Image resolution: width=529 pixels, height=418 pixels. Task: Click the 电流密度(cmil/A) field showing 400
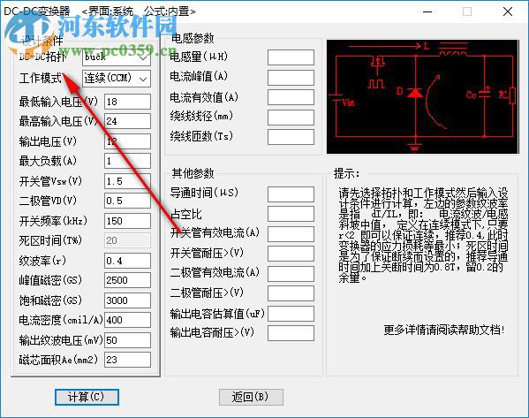(127, 320)
